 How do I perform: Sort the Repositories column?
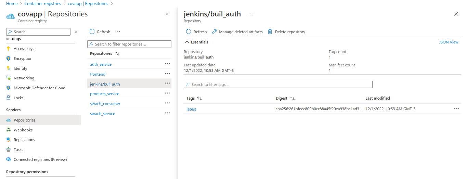104,53
